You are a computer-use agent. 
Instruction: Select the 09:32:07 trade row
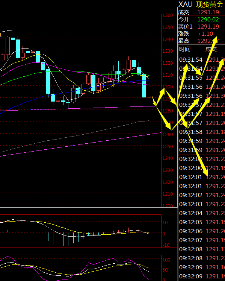coord(202,240)
